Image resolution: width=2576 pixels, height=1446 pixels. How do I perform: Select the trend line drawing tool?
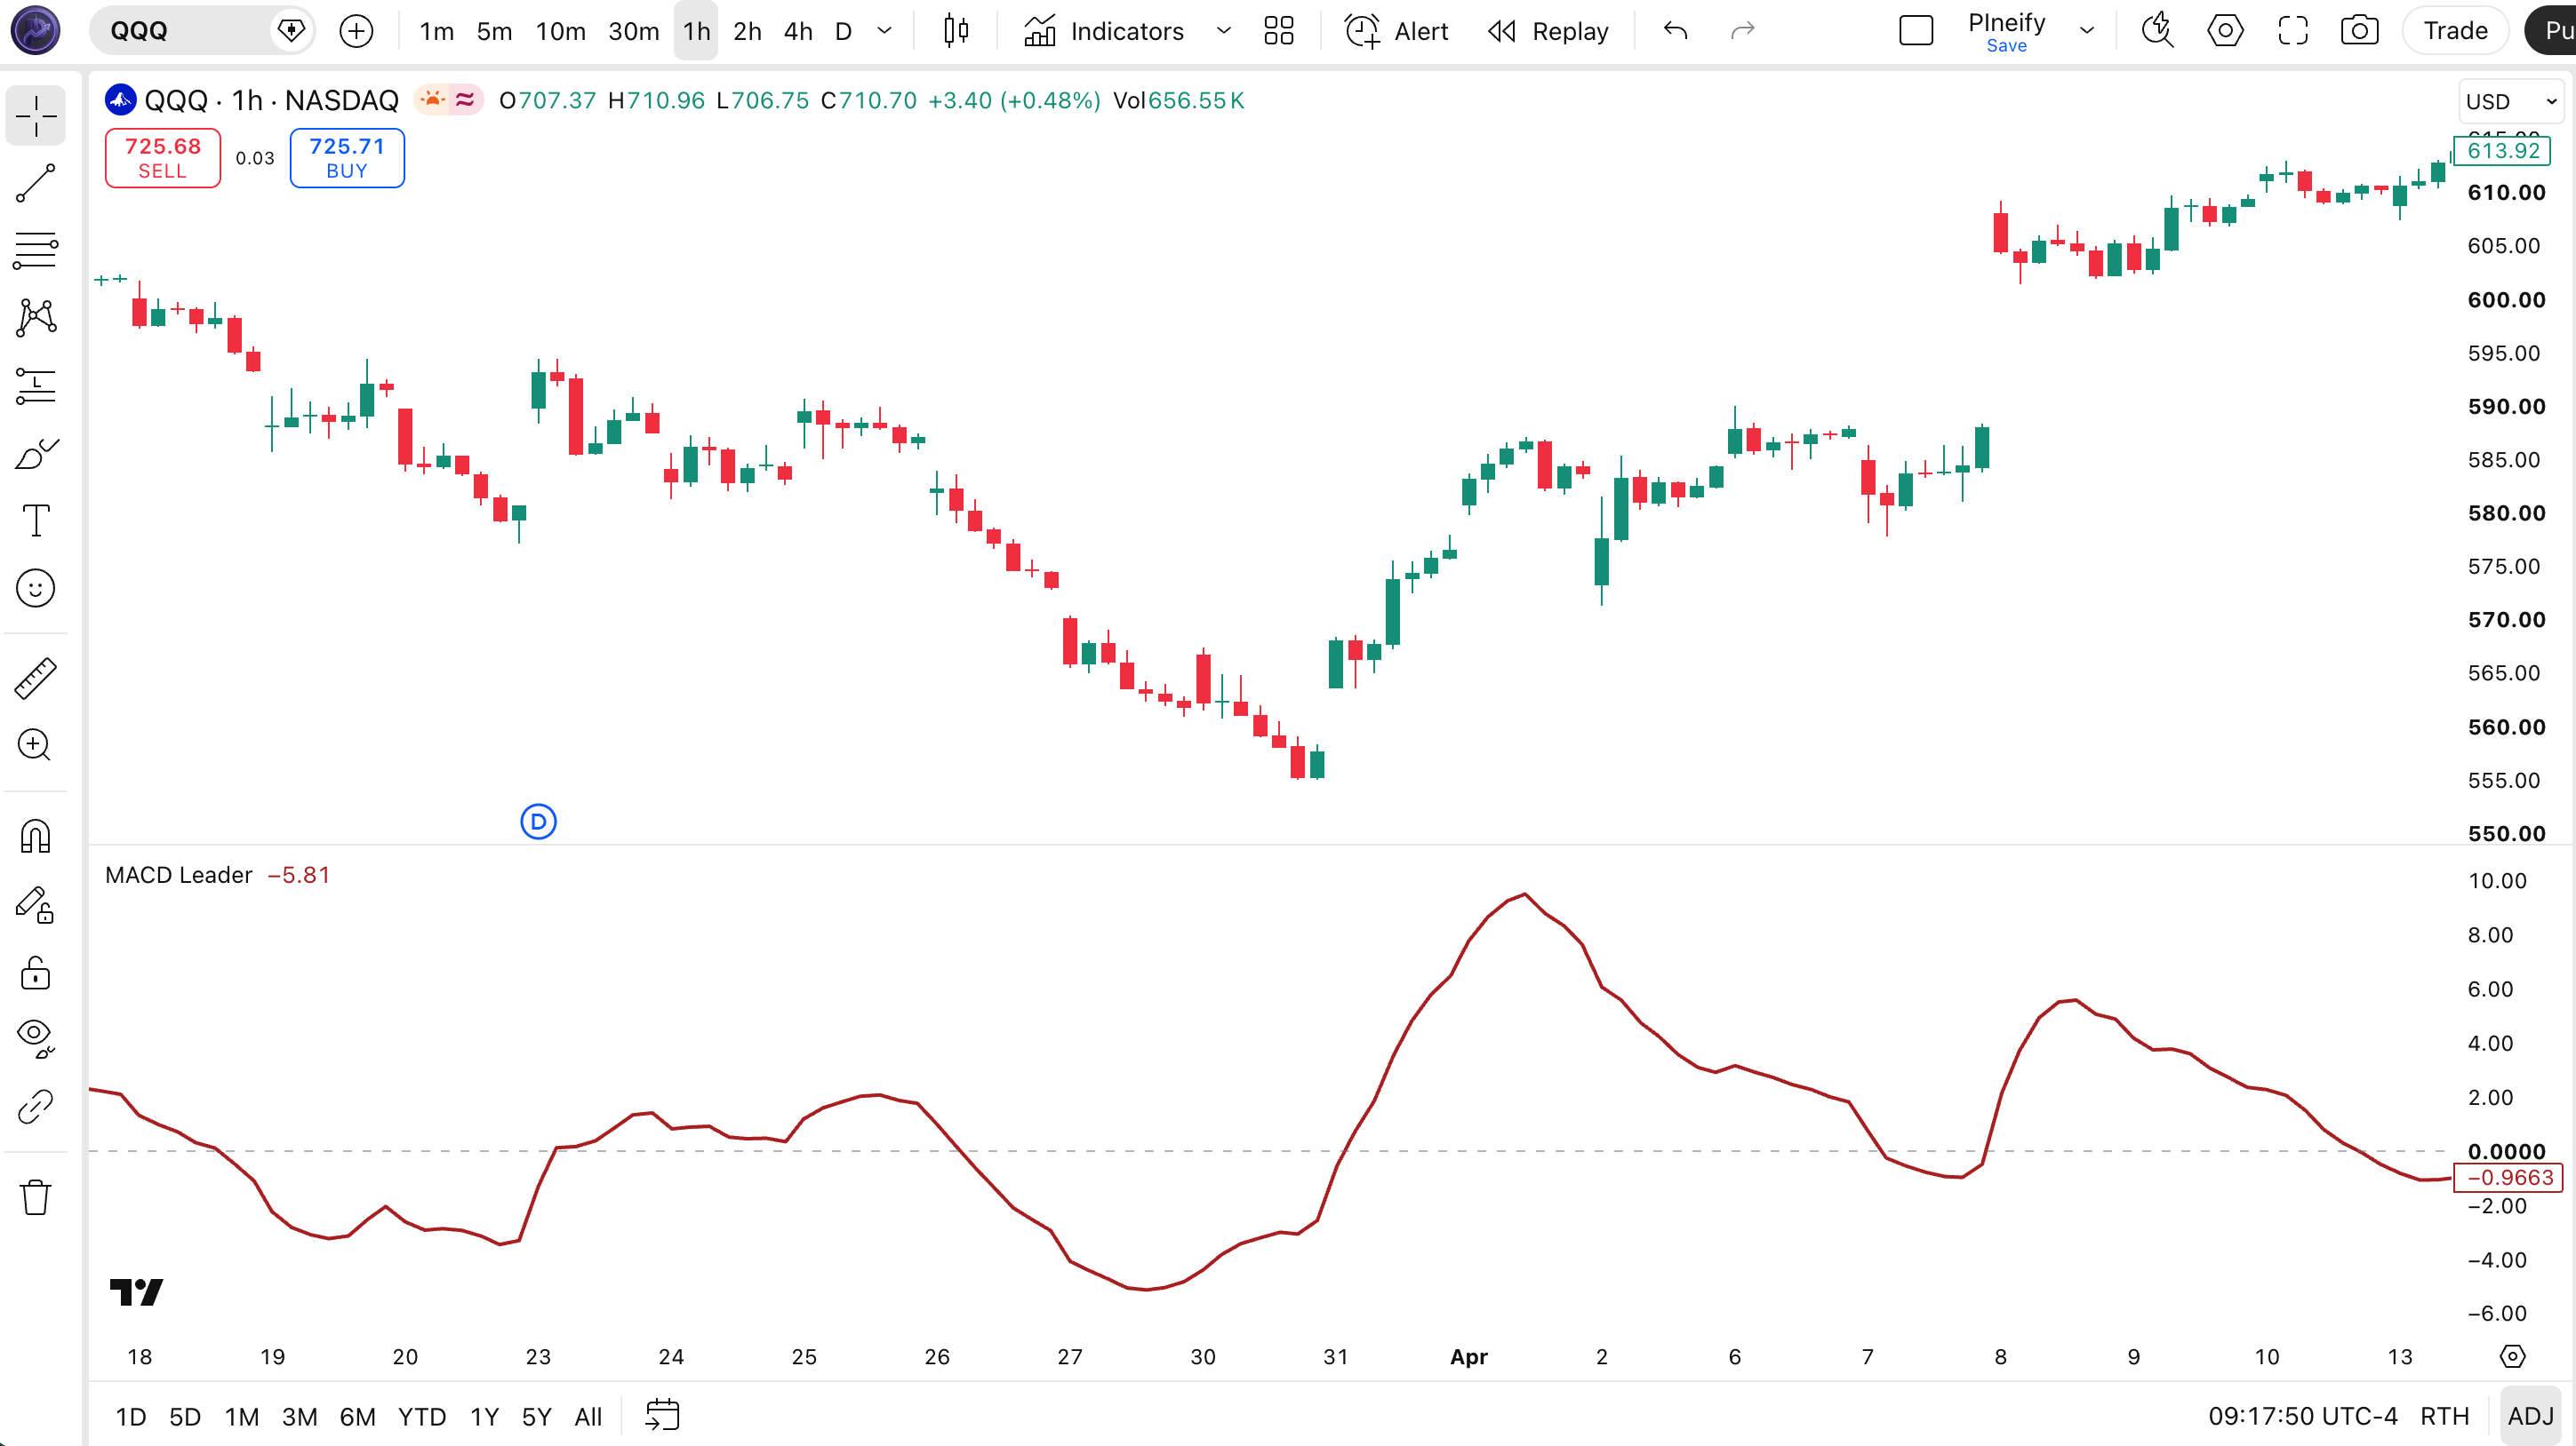36,184
